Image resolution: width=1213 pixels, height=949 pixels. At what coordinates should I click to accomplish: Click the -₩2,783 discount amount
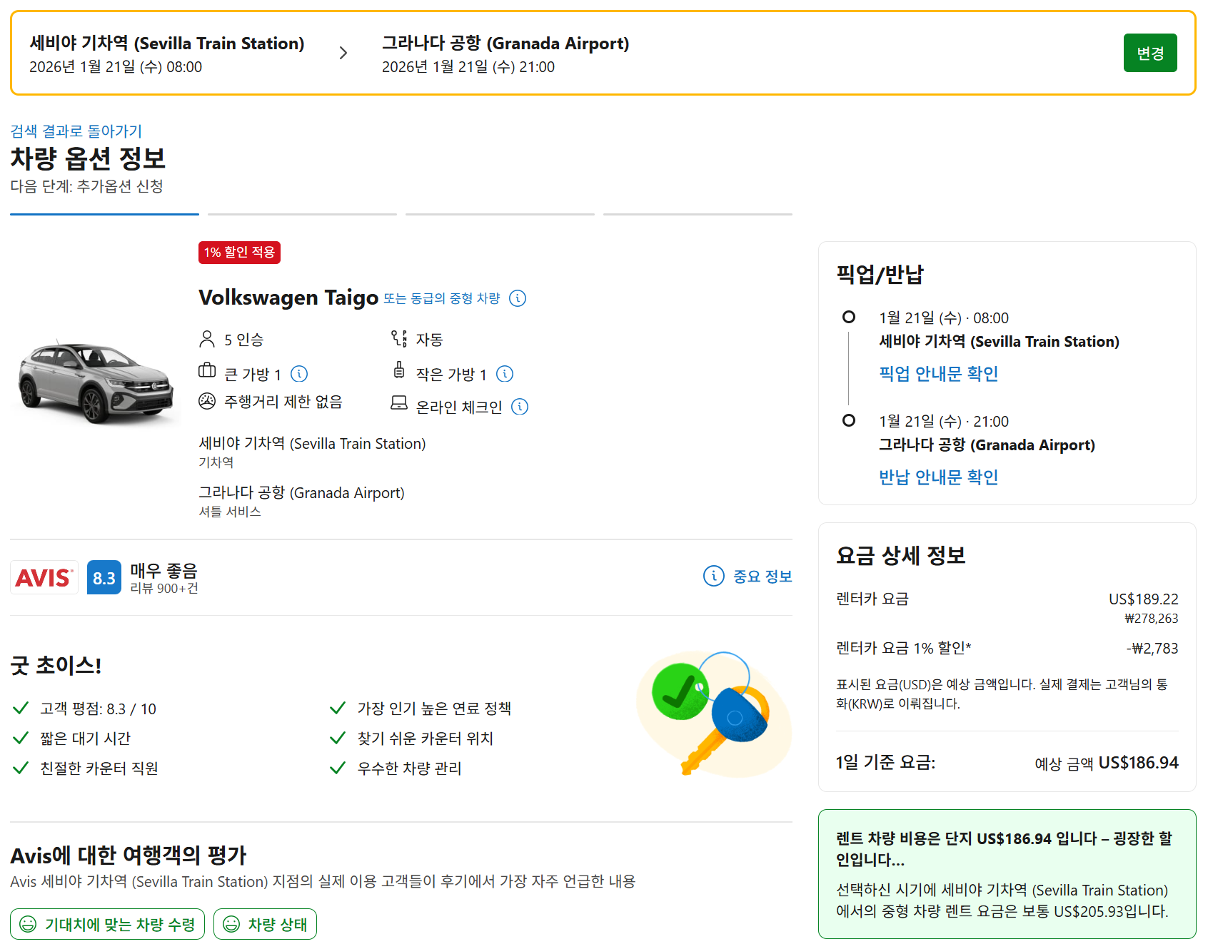1152,649
